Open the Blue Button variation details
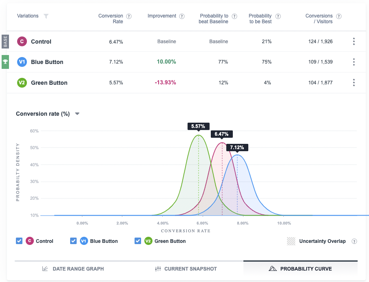369x282 pixels. pos(46,62)
